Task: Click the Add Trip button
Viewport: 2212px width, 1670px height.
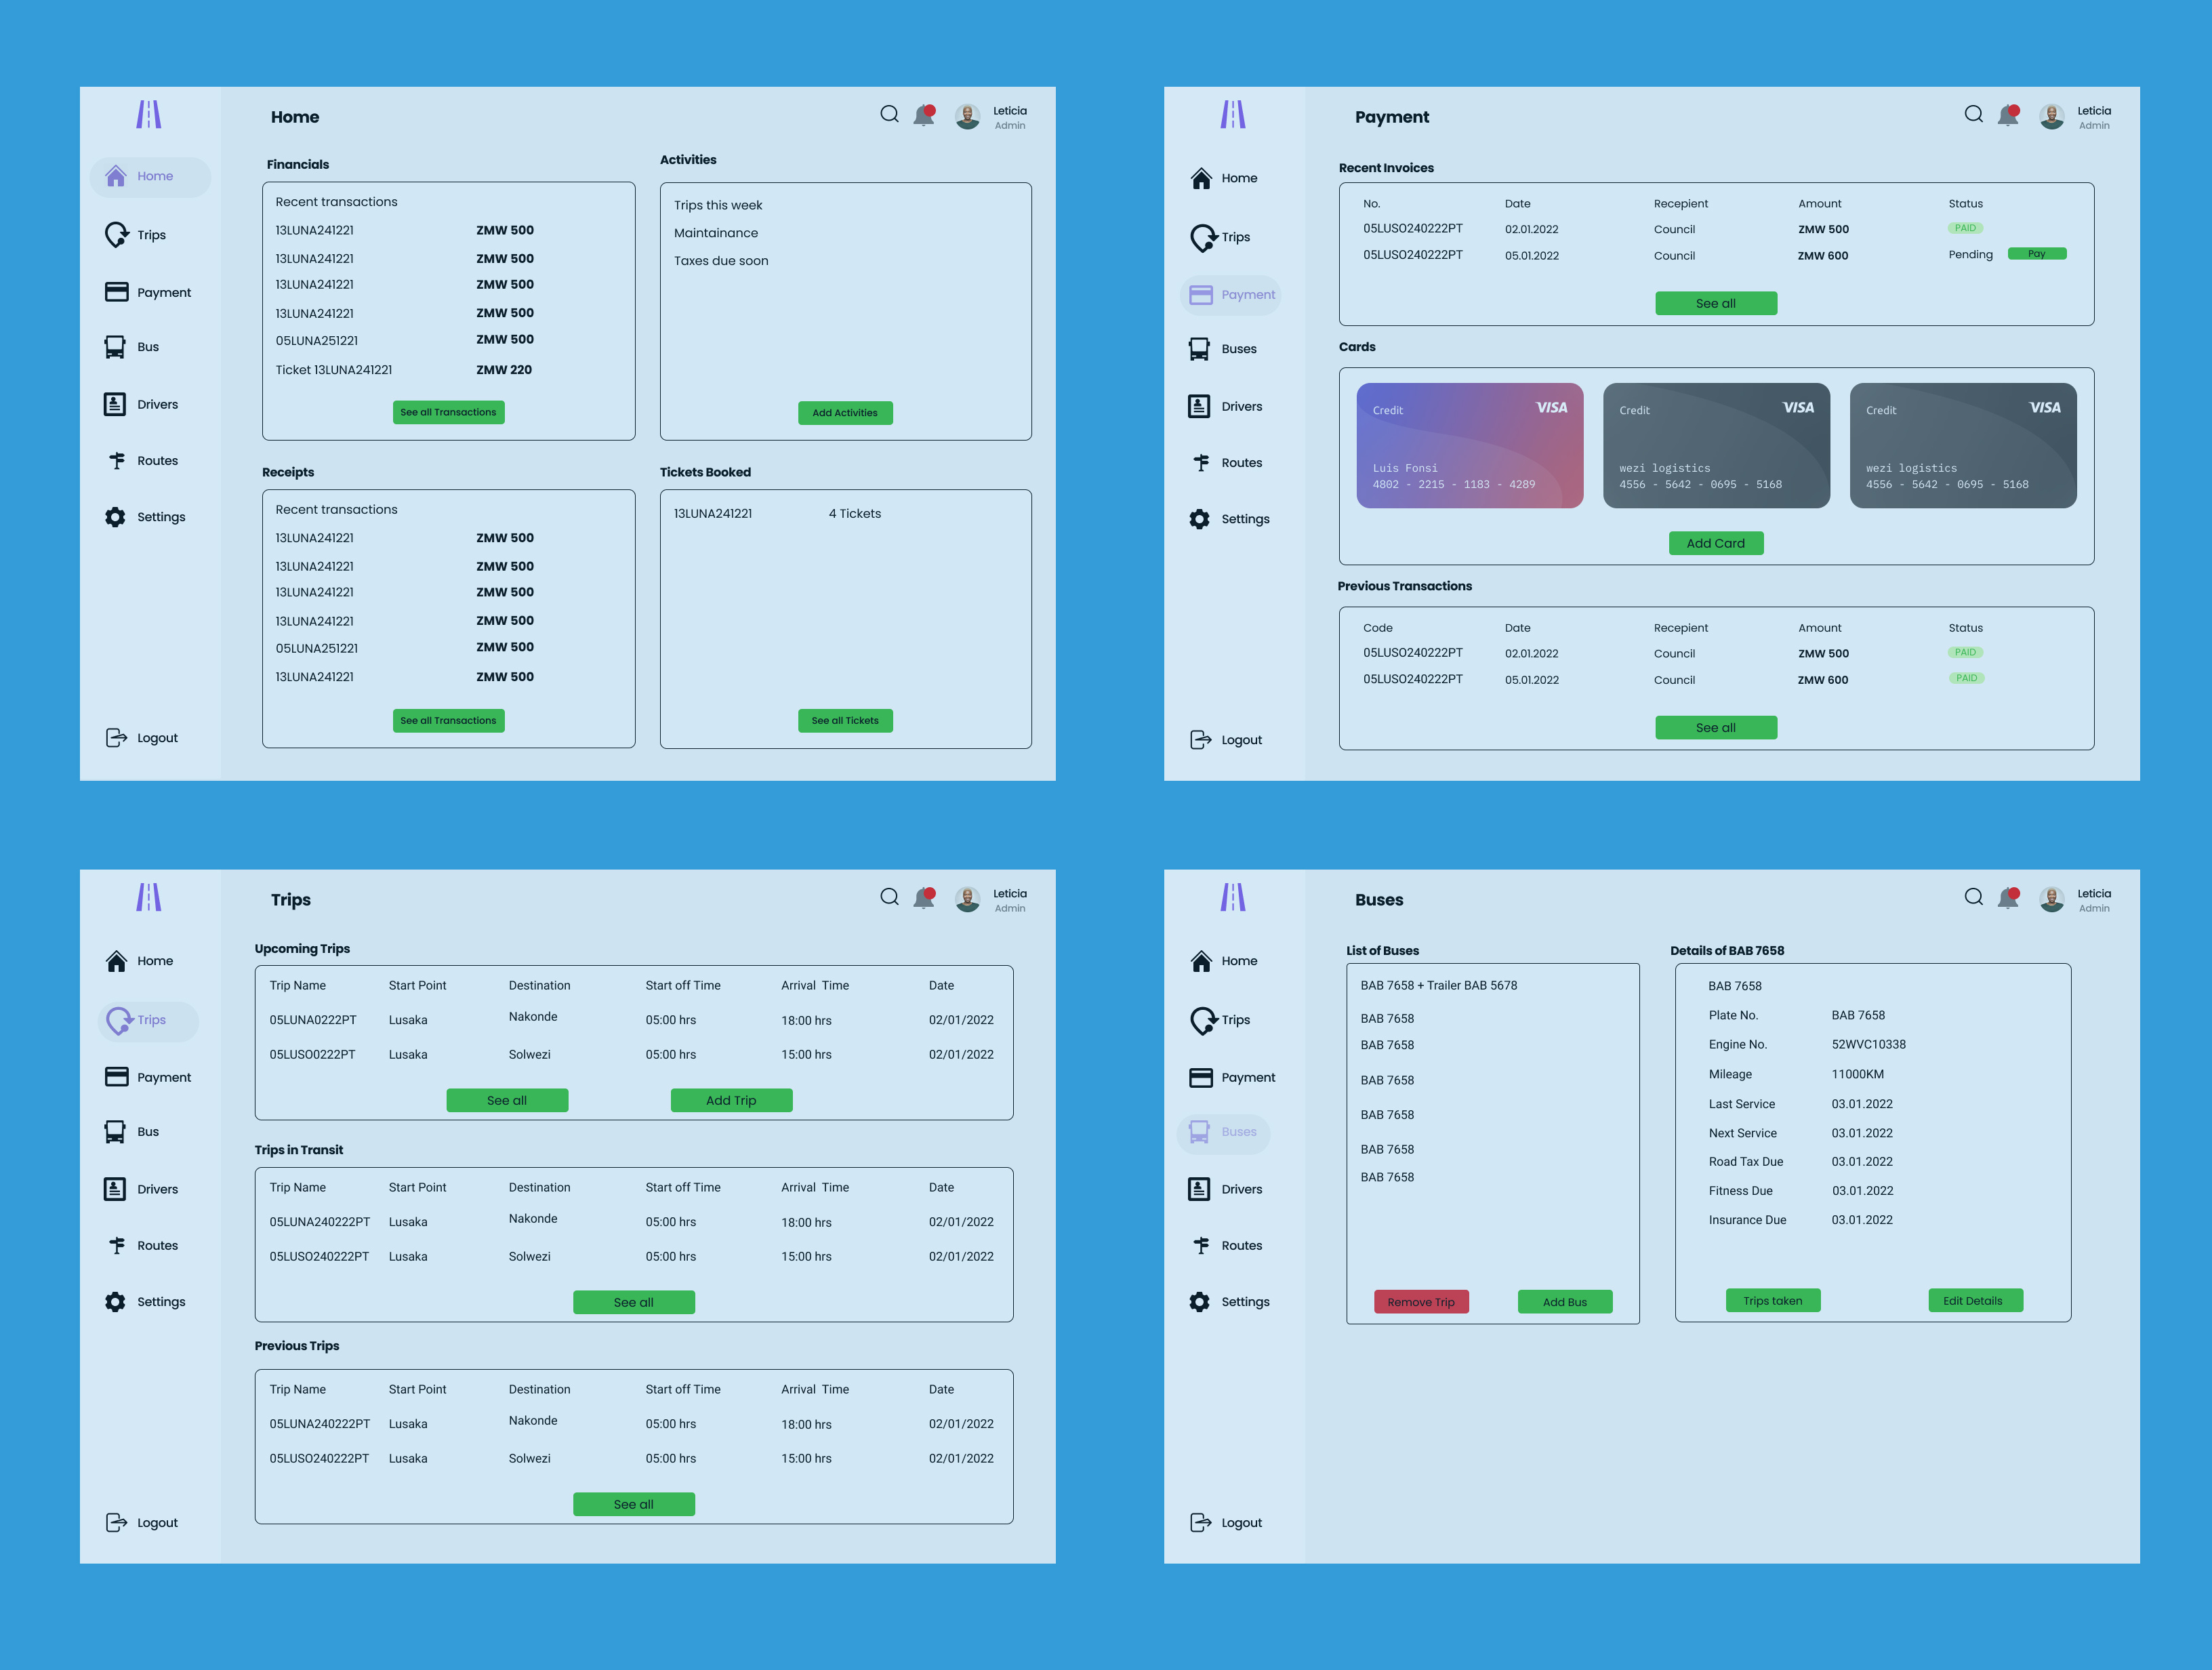Action: click(x=731, y=1100)
